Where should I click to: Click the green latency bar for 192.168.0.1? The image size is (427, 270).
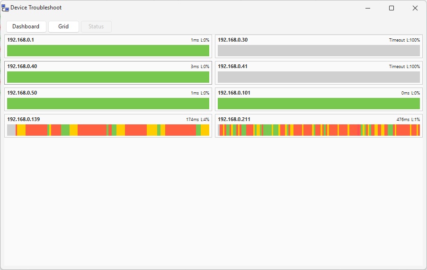click(x=108, y=51)
